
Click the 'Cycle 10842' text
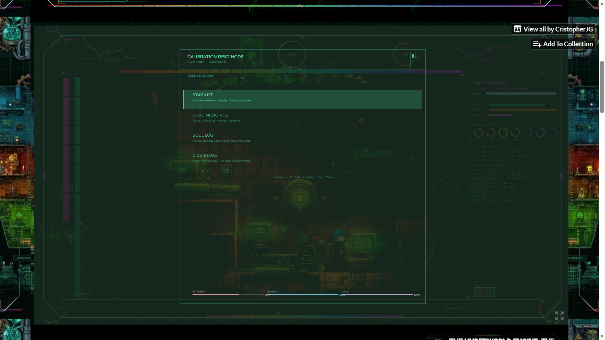pyautogui.click(x=196, y=62)
